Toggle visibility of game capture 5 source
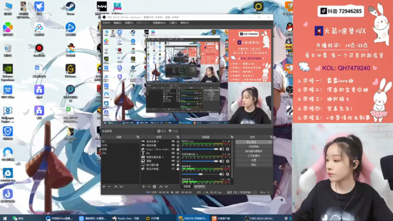This screenshot has height=221, width=393. coord(173,141)
